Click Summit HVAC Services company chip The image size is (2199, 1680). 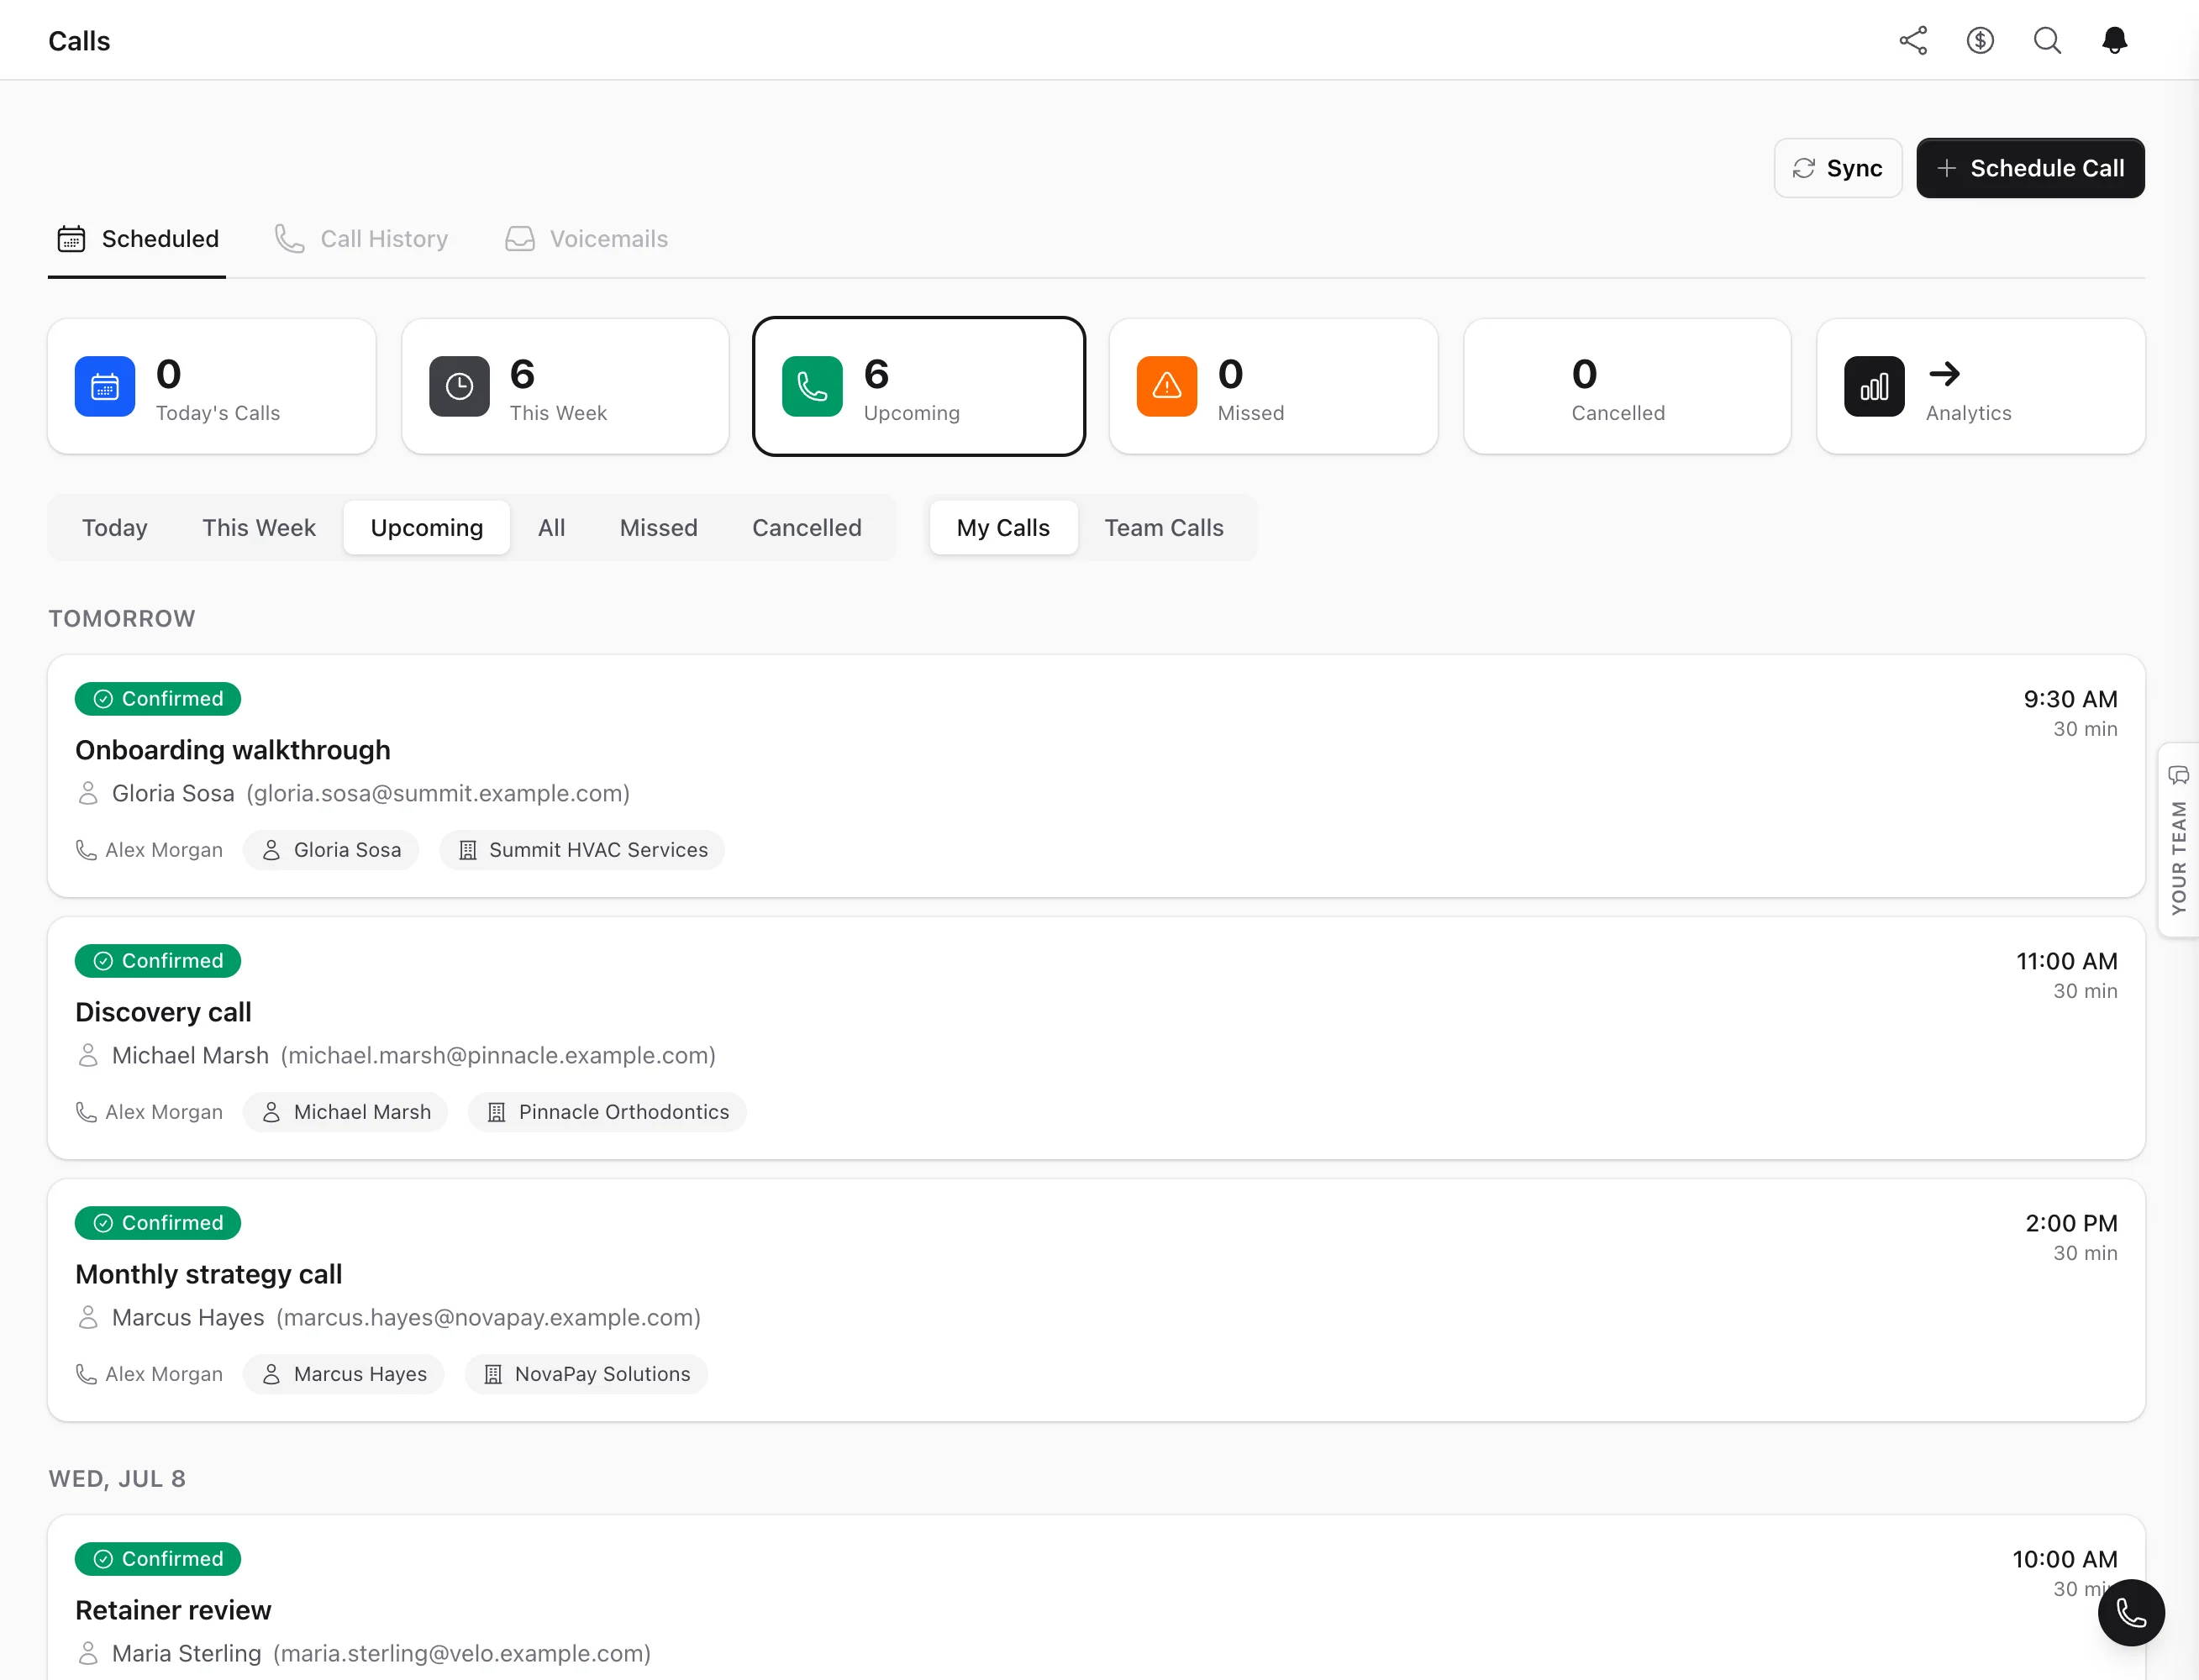(582, 850)
